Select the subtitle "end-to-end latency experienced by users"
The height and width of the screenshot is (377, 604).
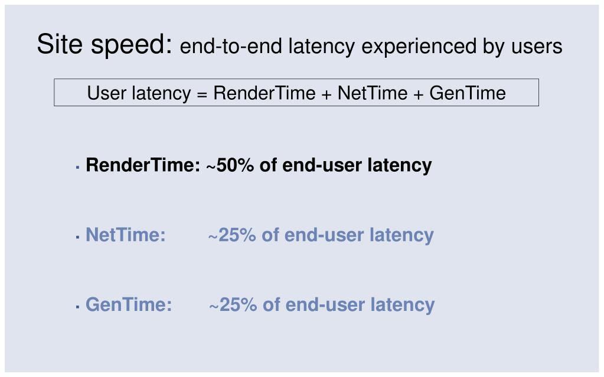(x=371, y=47)
